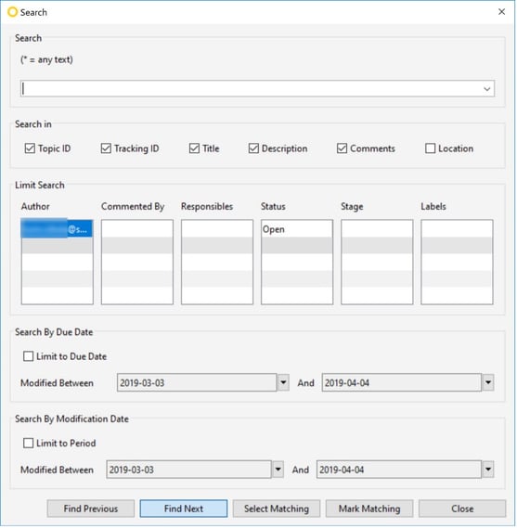The width and height of the screenshot is (517, 528).
Task: Select Open in the Status list
Action: tap(297, 229)
